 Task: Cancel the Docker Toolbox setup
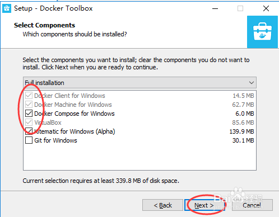click(x=252, y=205)
